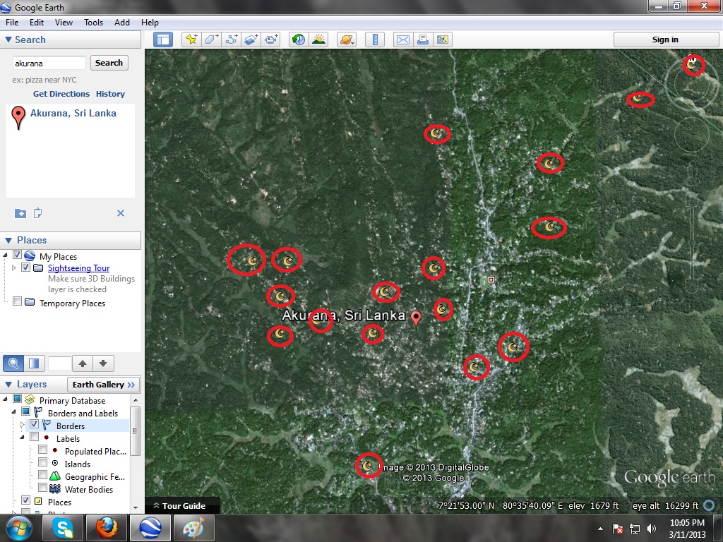The height and width of the screenshot is (542, 723).
Task: Start the Record a Tour tool
Action: [270, 40]
